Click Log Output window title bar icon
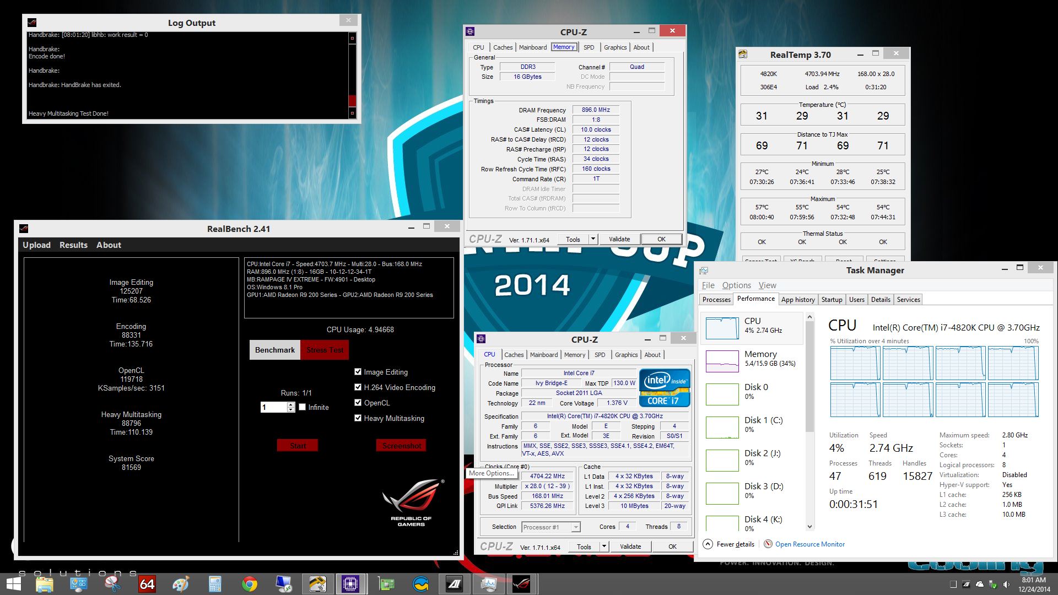The height and width of the screenshot is (595, 1058). coord(32,23)
